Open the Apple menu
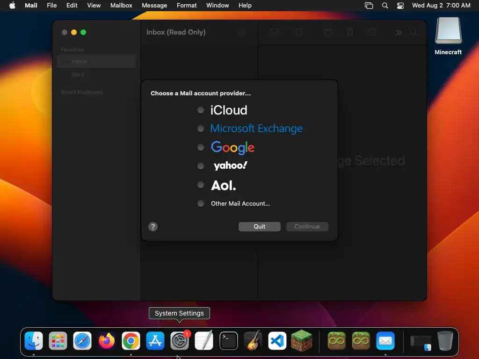This screenshot has width=479, height=359. click(x=12, y=6)
